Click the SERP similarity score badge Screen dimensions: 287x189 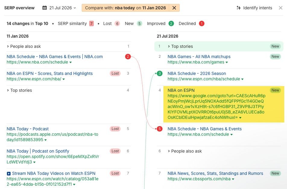[91, 23]
